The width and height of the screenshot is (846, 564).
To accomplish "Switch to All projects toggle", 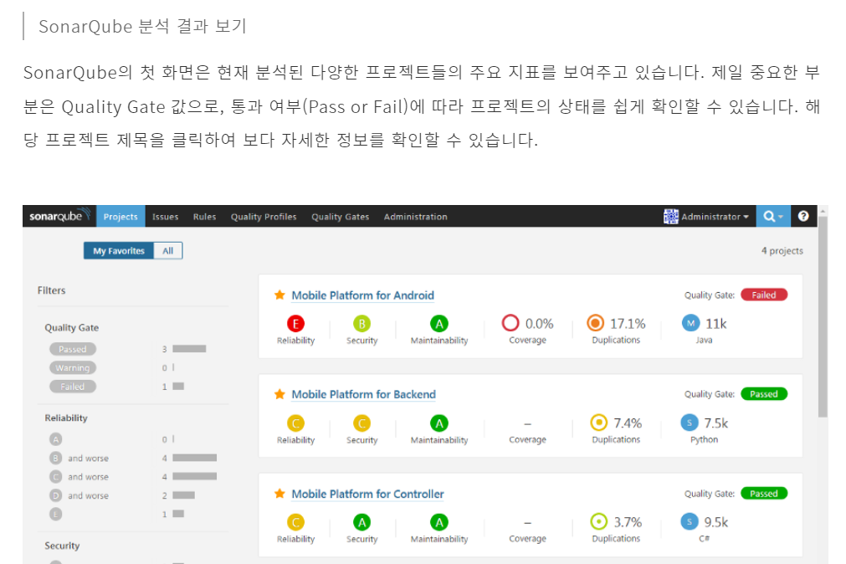I will pyautogui.click(x=168, y=250).
